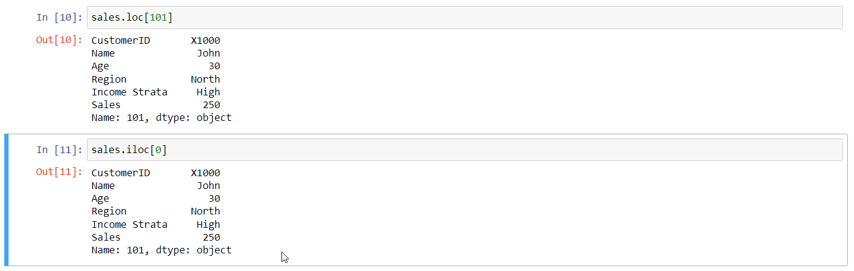Viewport: 854px width, 271px height.
Task: Click the number 101 inside loc brackets
Action: tap(159, 18)
